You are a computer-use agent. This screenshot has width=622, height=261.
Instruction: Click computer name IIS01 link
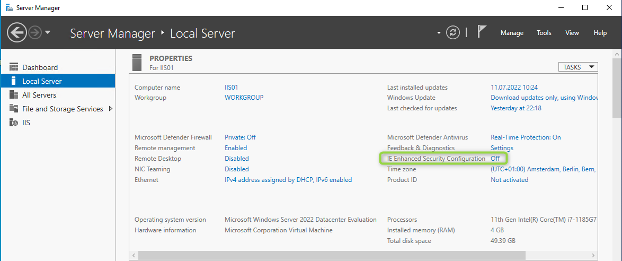pos(232,88)
